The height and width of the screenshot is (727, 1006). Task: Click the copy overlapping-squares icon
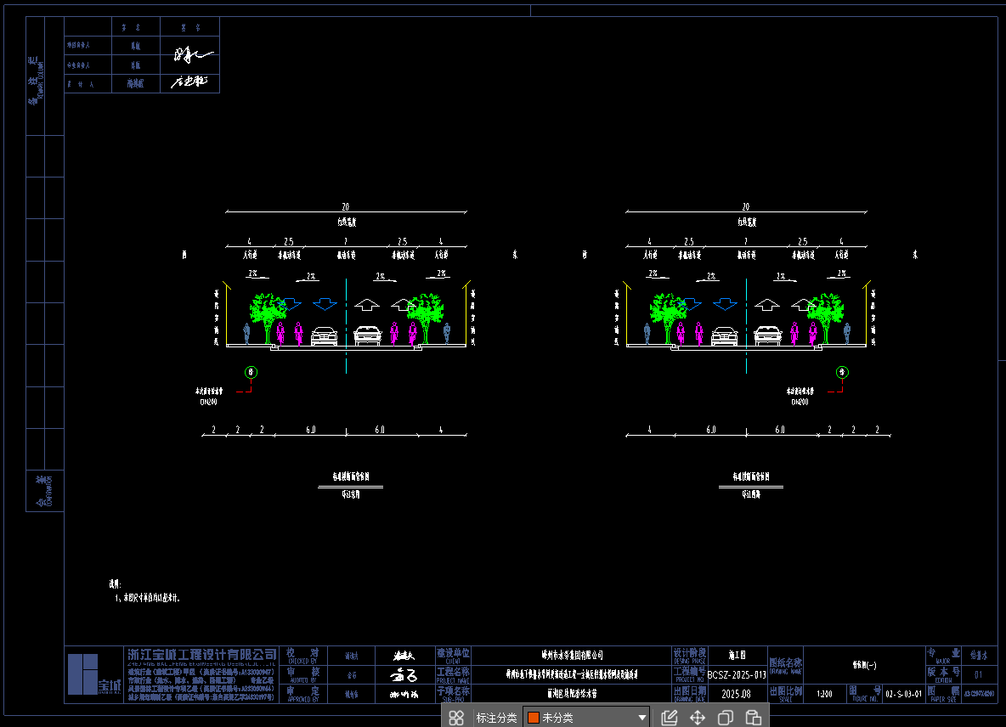[725, 718]
